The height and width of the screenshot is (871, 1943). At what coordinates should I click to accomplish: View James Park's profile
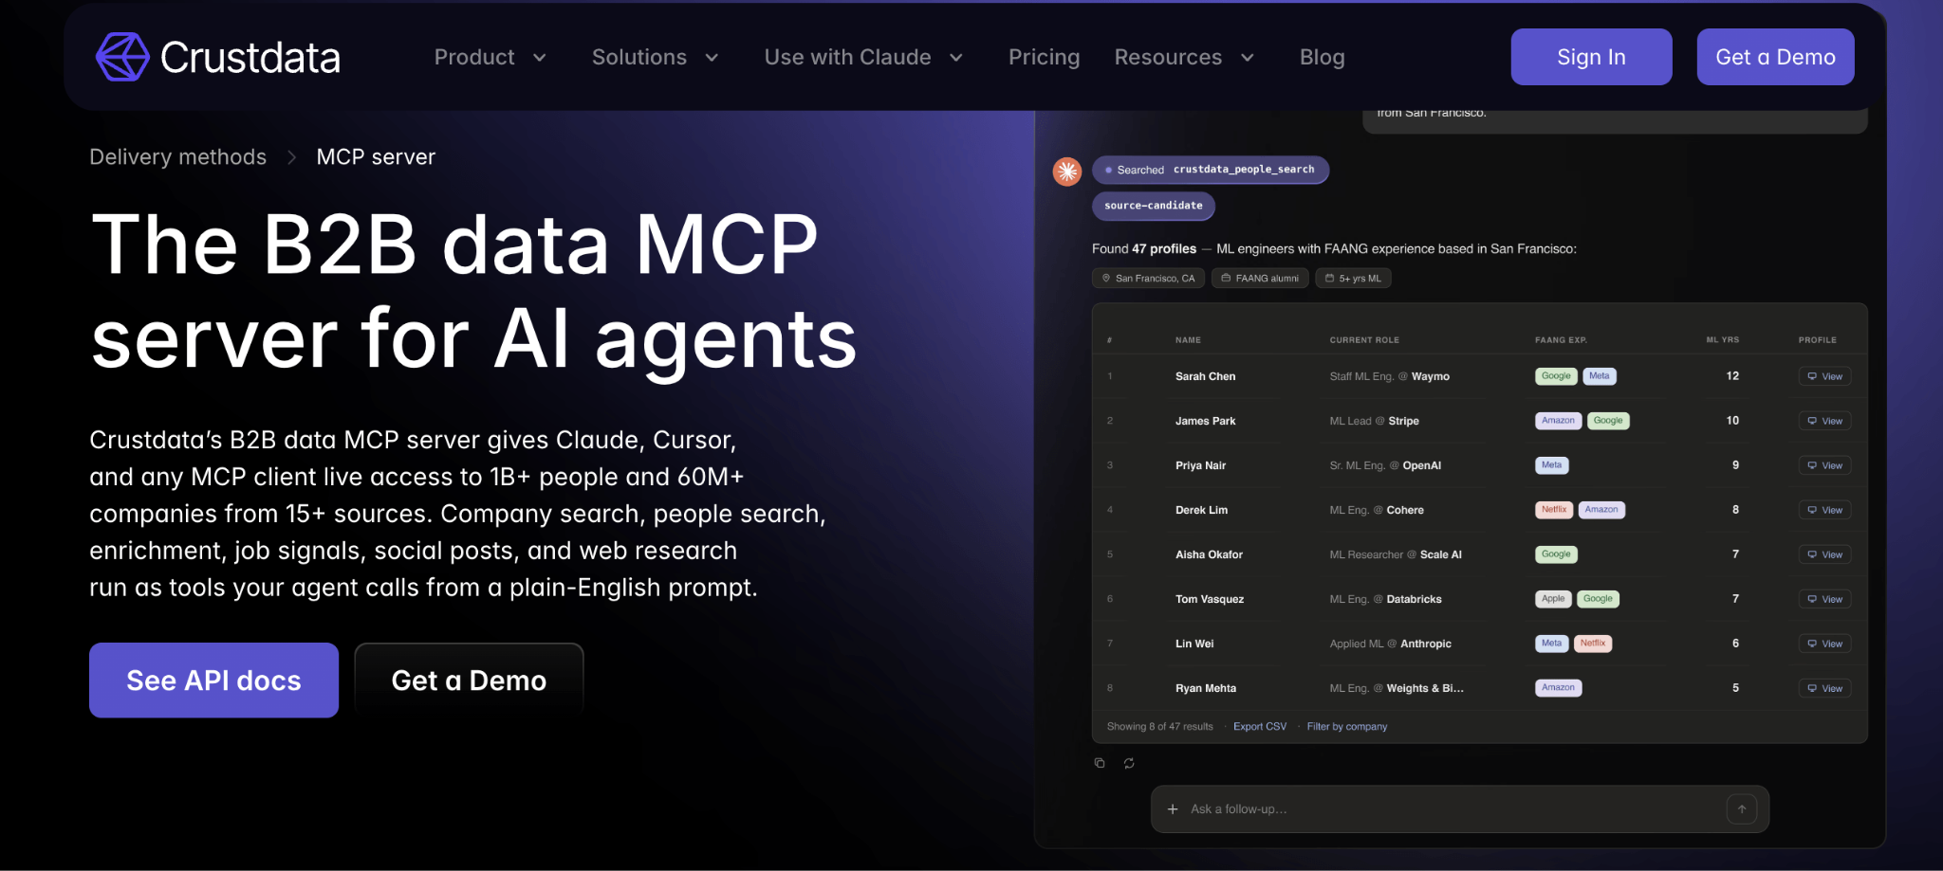[x=1824, y=421]
